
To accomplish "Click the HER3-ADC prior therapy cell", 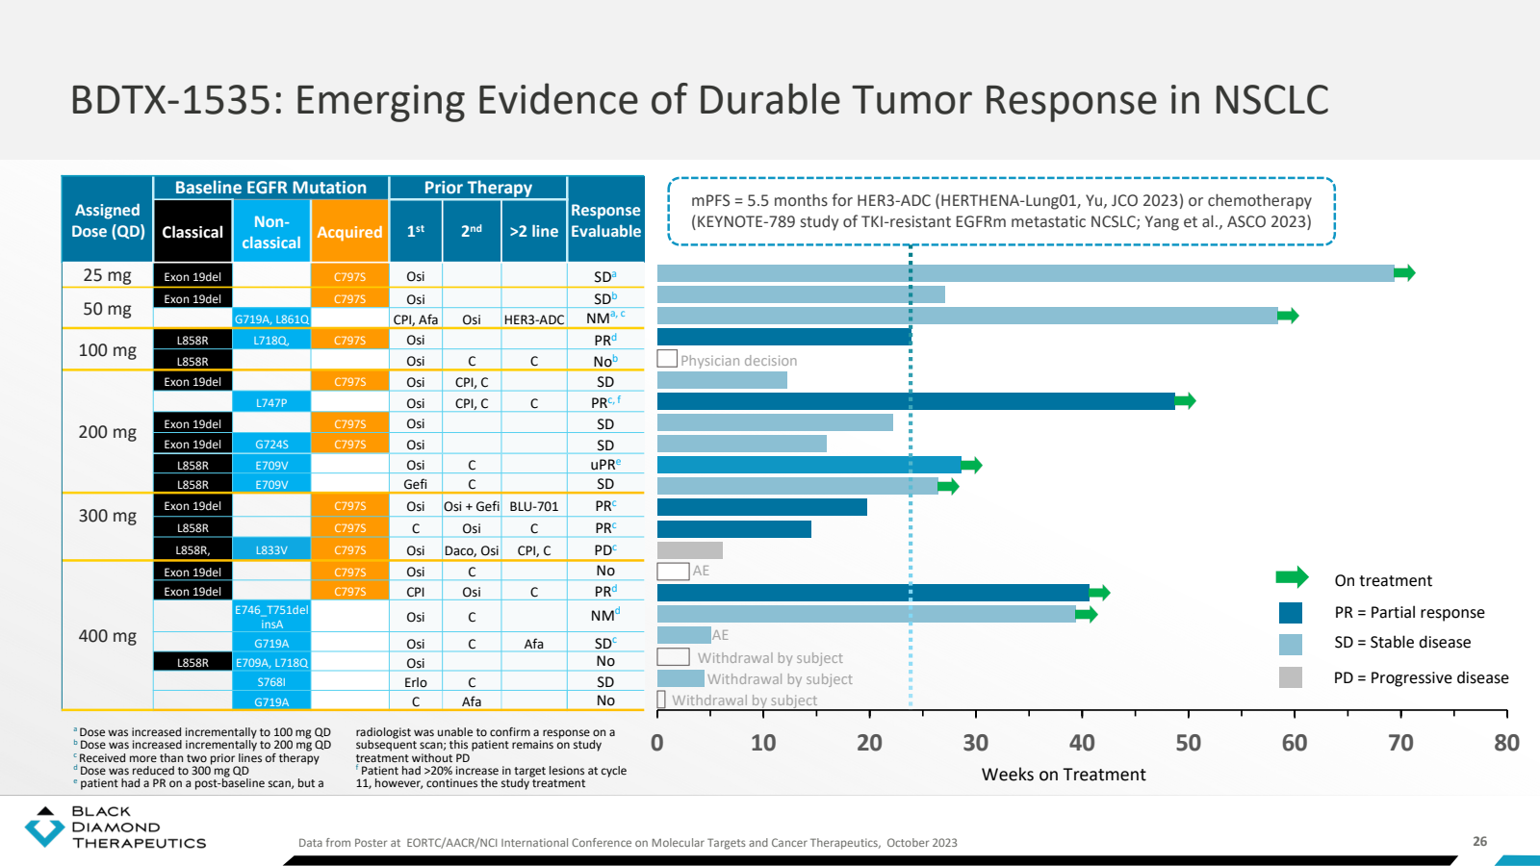I will 534,319.
